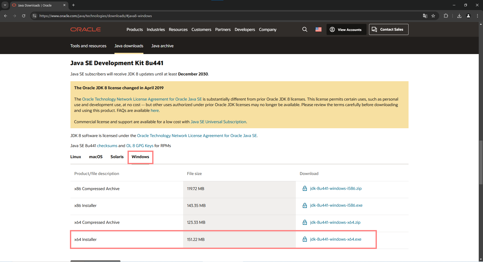This screenshot has width=483, height=262.
Task: Download jdk-8u441-windows-x64.zip
Action: tap(335, 222)
